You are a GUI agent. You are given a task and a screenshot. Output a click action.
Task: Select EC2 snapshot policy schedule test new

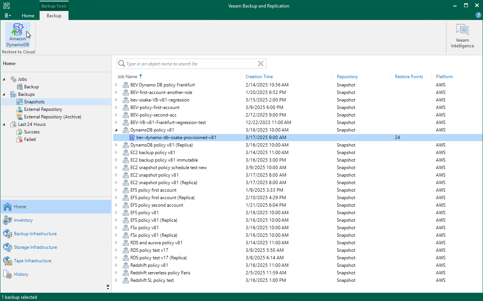coord(298,168)
